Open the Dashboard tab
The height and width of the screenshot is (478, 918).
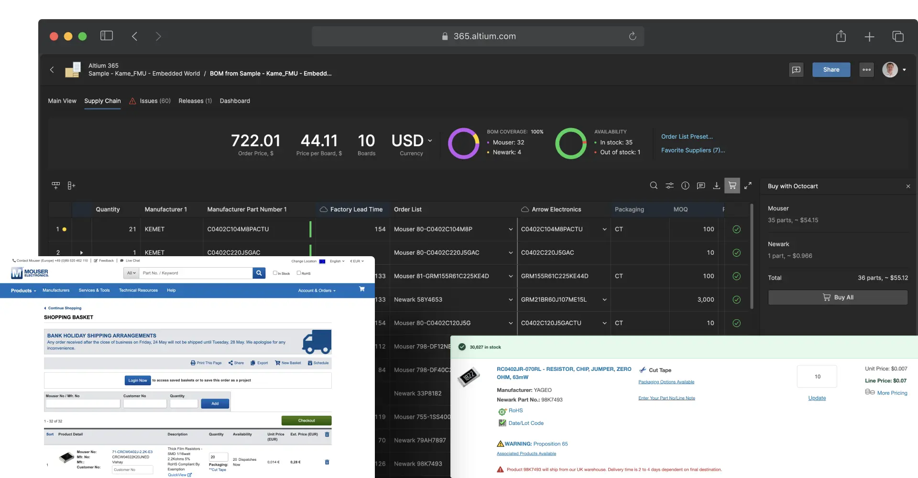click(x=235, y=101)
